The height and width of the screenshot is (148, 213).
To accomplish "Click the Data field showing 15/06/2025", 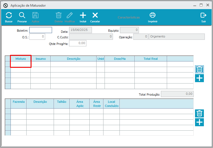I will 80,30.
